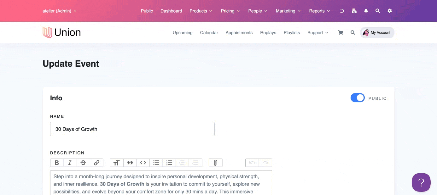Click the My Account button
This screenshot has width=437, height=195.
[x=377, y=33]
